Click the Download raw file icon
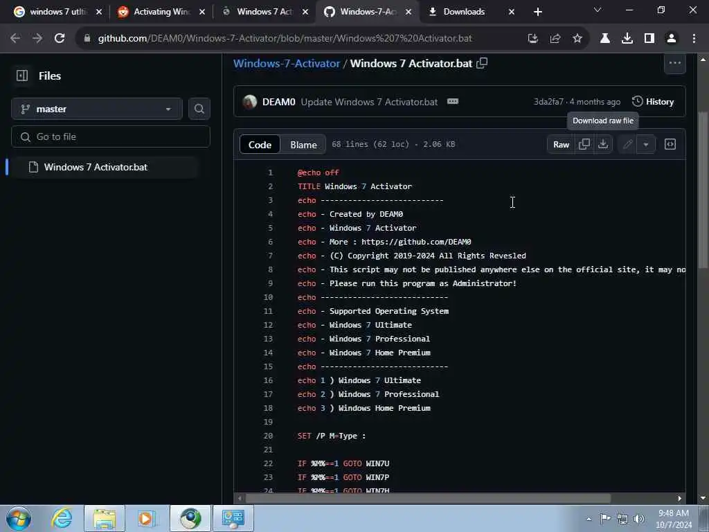This screenshot has height=532, width=709. (x=603, y=144)
